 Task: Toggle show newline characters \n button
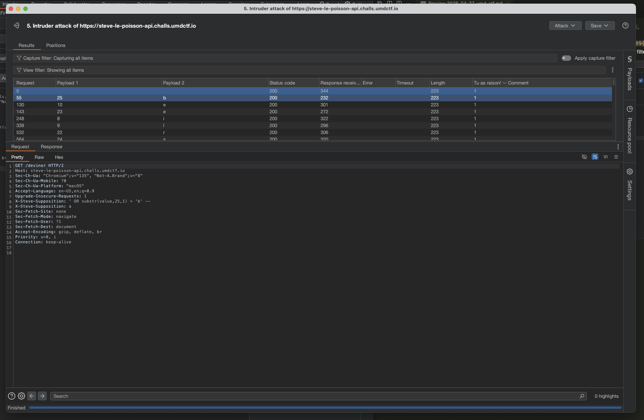pyautogui.click(x=605, y=157)
